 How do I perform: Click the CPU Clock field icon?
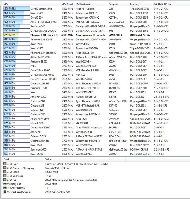[5, 172]
